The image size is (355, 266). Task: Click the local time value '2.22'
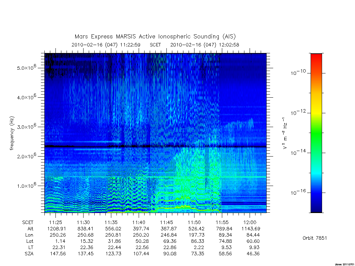(x=199, y=247)
